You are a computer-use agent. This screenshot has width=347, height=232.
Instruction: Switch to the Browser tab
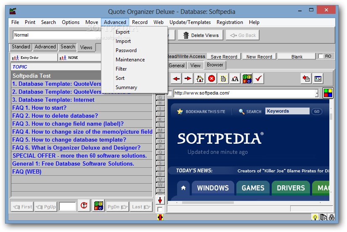(215, 65)
